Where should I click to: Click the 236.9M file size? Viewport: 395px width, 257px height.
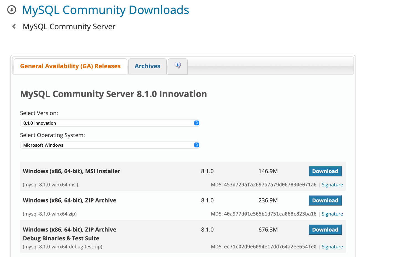click(268, 200)
